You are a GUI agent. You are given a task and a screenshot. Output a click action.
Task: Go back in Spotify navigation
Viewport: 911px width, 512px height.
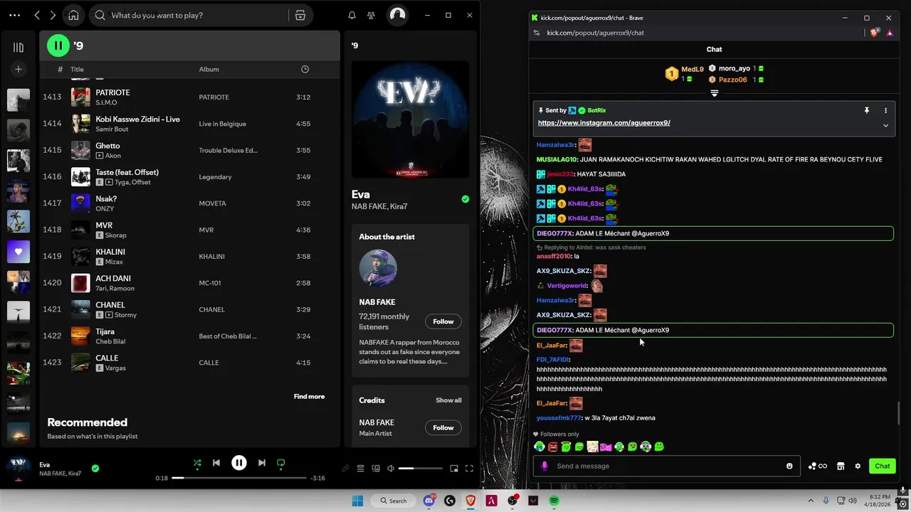click(37, 15)
